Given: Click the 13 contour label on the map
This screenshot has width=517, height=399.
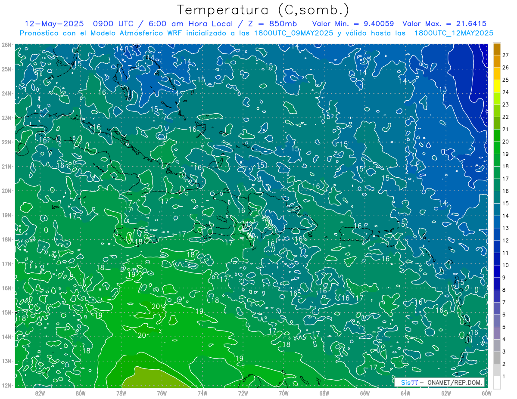Looking at the screenshot, I should pos(443,90).
